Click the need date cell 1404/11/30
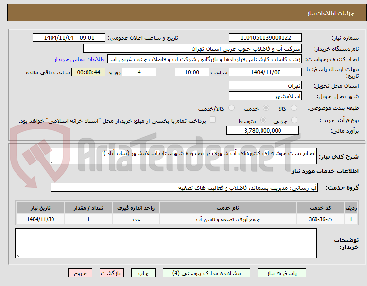Viewport: 367px width, 286px height. coord(40,219)
